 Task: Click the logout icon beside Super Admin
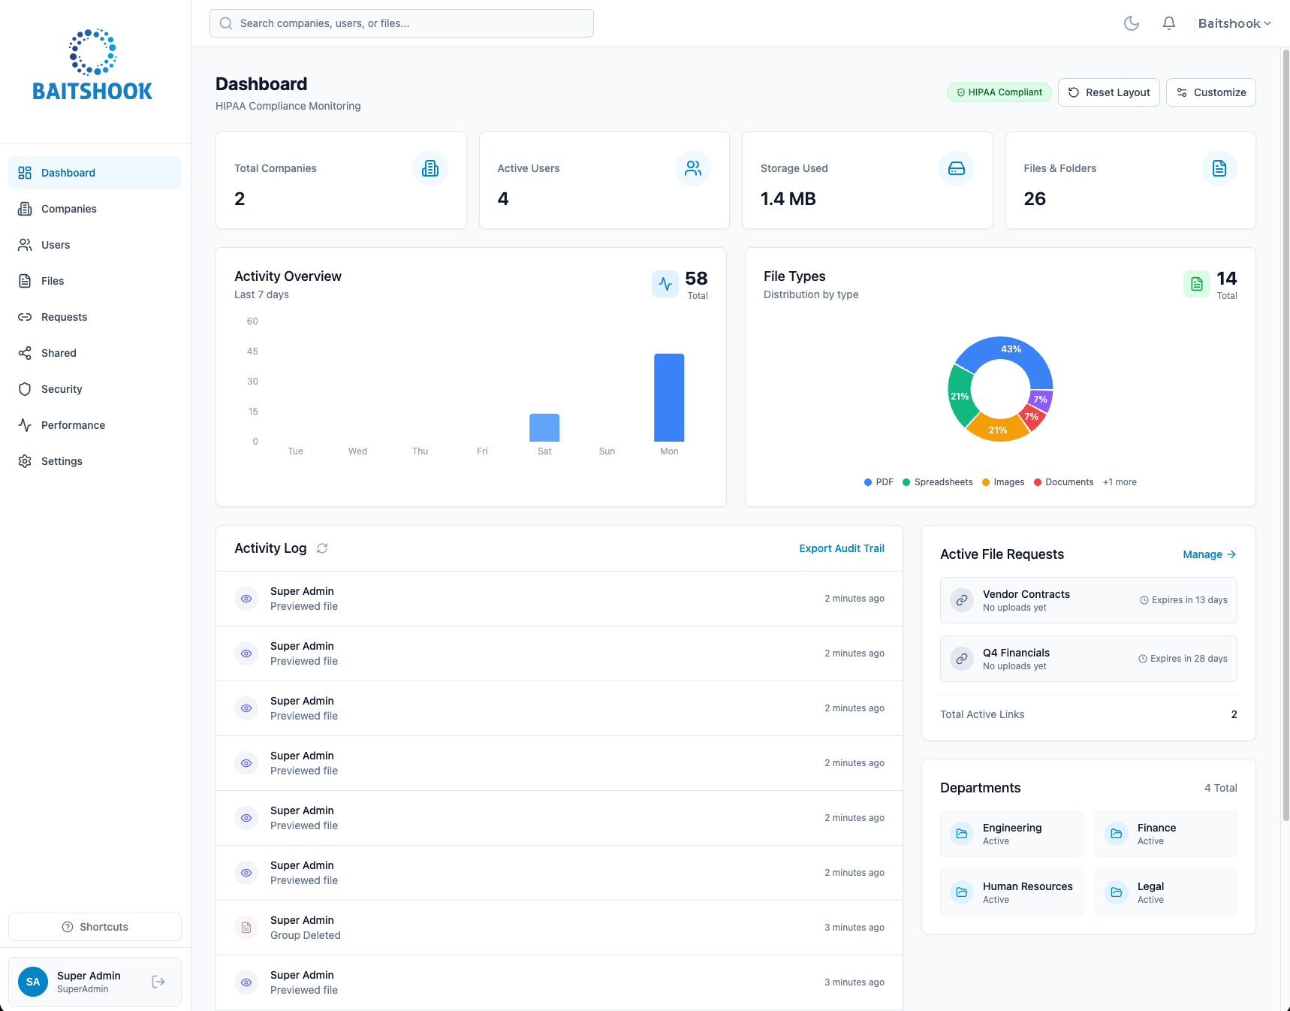(158, 982)
